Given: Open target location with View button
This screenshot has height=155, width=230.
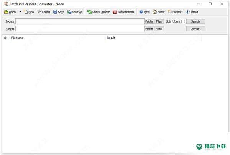Looking at the screenshot, I should click(159, 29).
